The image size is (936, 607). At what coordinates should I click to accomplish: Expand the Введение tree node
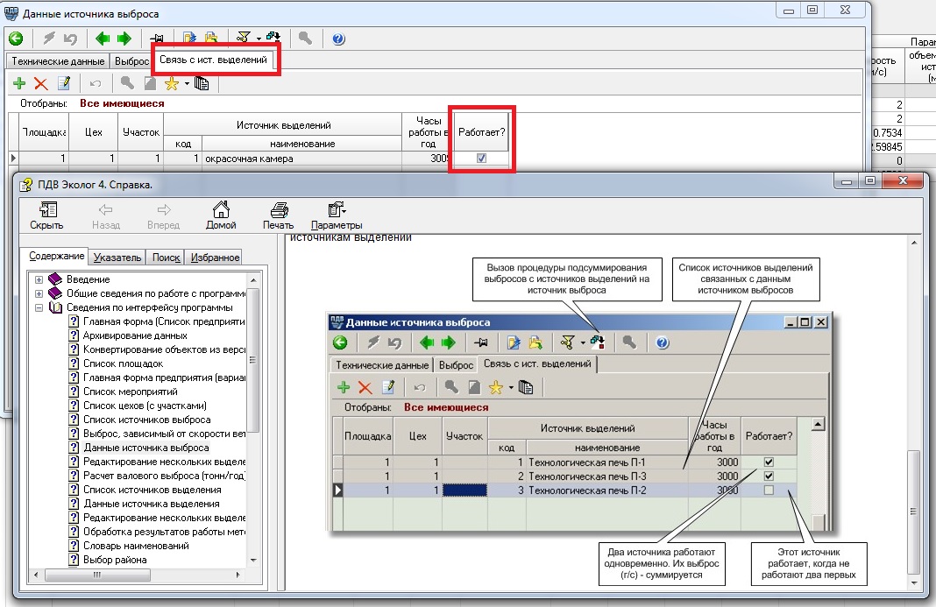pyautogui.click(x=39, y=279)
